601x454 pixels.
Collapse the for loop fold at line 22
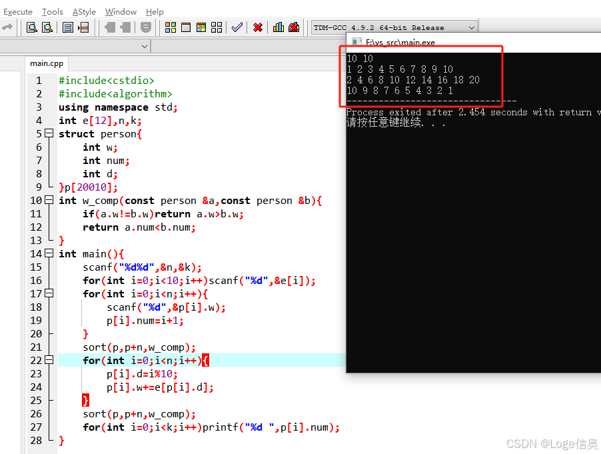pos(49,360)
